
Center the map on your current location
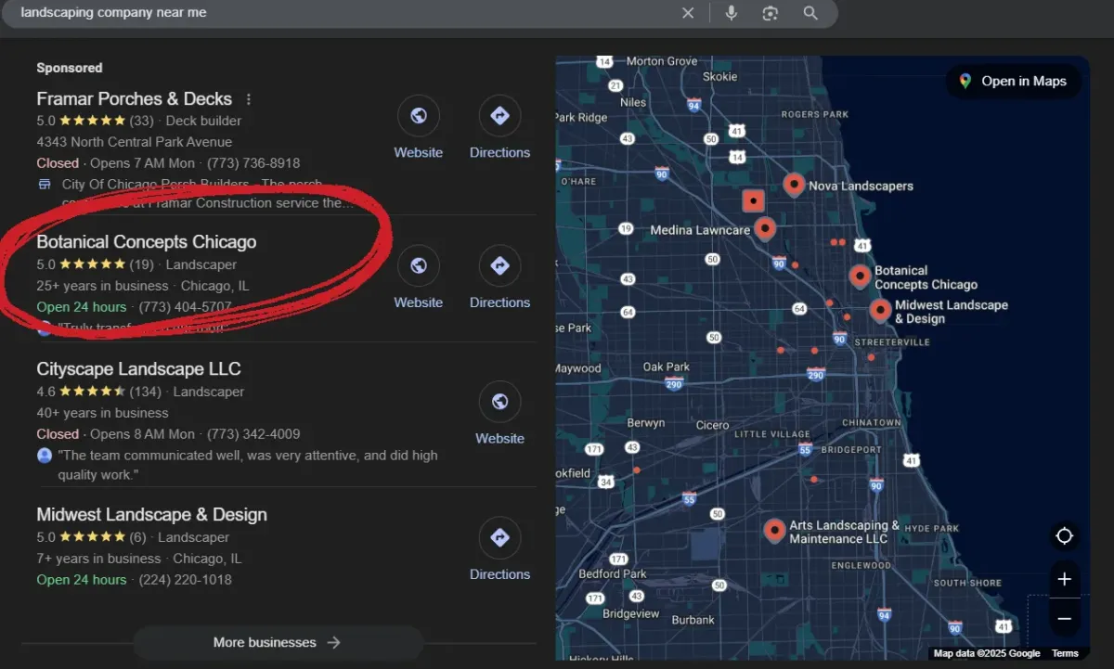(x=1065, y=536)
